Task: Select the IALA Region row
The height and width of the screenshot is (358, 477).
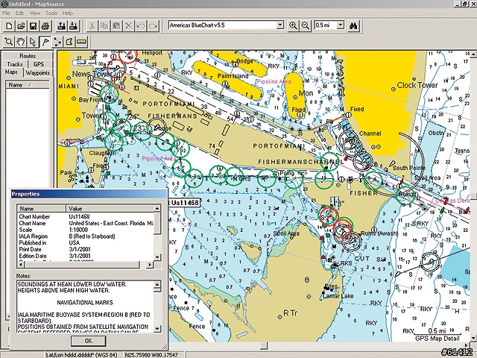Action: [85, 236]
